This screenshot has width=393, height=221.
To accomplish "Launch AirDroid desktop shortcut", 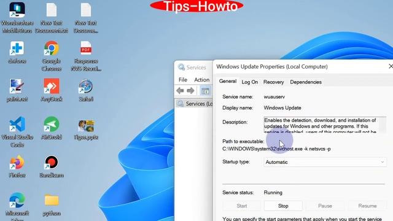I will pos(52,128).
